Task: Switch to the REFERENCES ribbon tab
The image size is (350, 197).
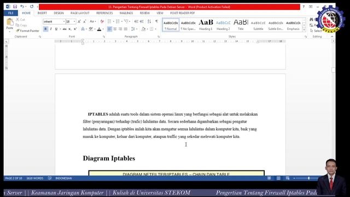Action: click(x=104, y=13)
